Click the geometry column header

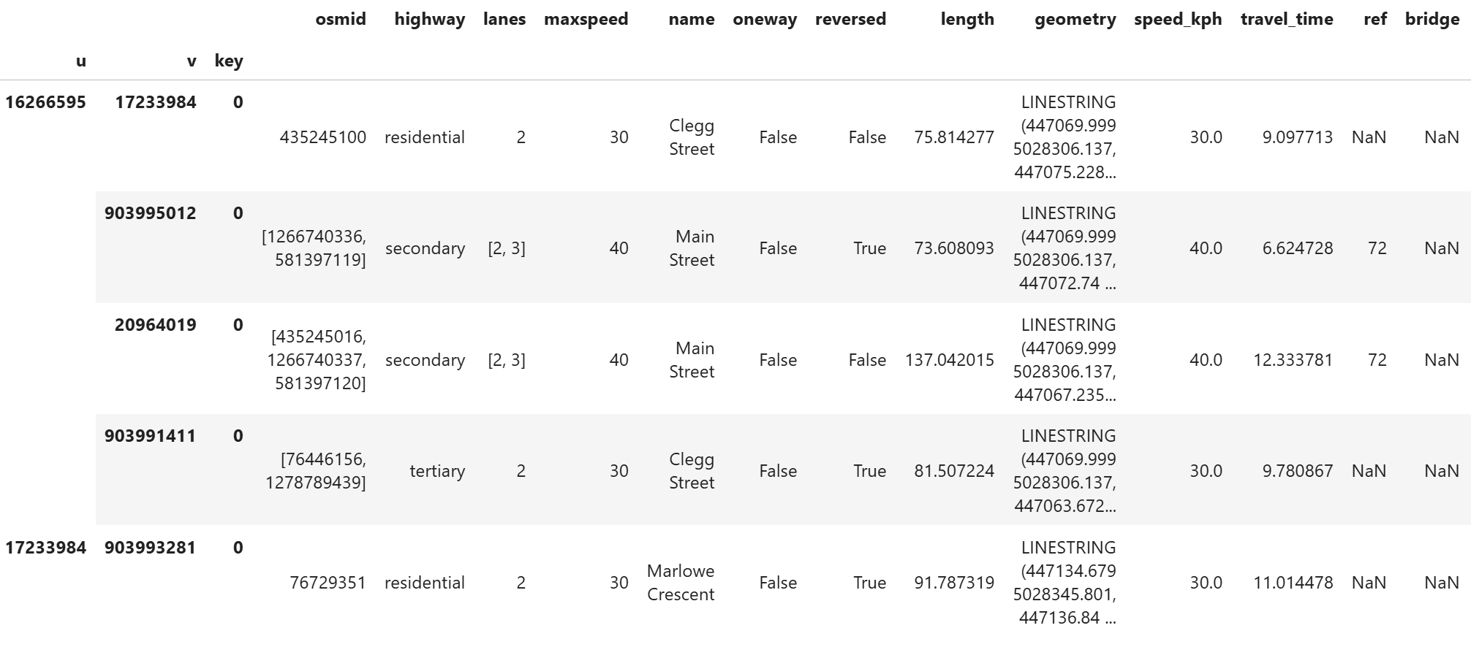click(1075, 19)
